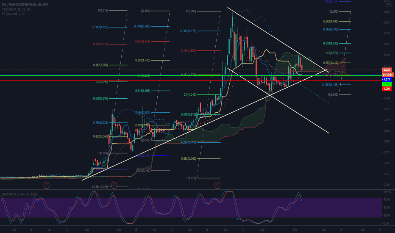The image size is (395, 233).
Task: Select the 0(2.010) Fibonacci level label
Action: (x=146, y=11)
